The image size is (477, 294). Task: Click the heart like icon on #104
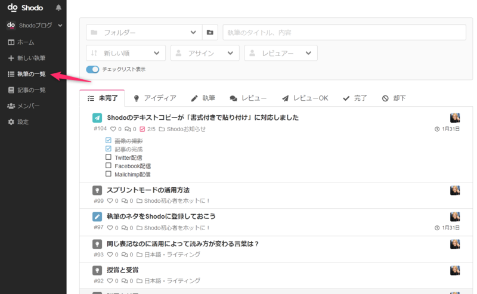tap(113, 129)
